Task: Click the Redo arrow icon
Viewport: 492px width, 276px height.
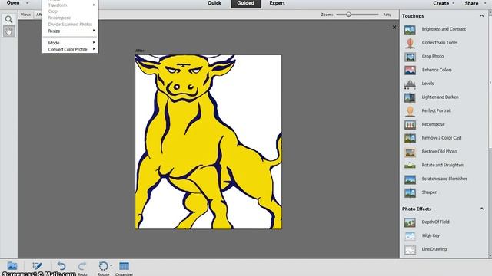Action: 82,266
